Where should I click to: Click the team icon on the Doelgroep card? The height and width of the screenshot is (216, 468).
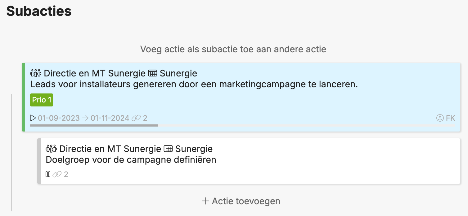tap(51, 149)
